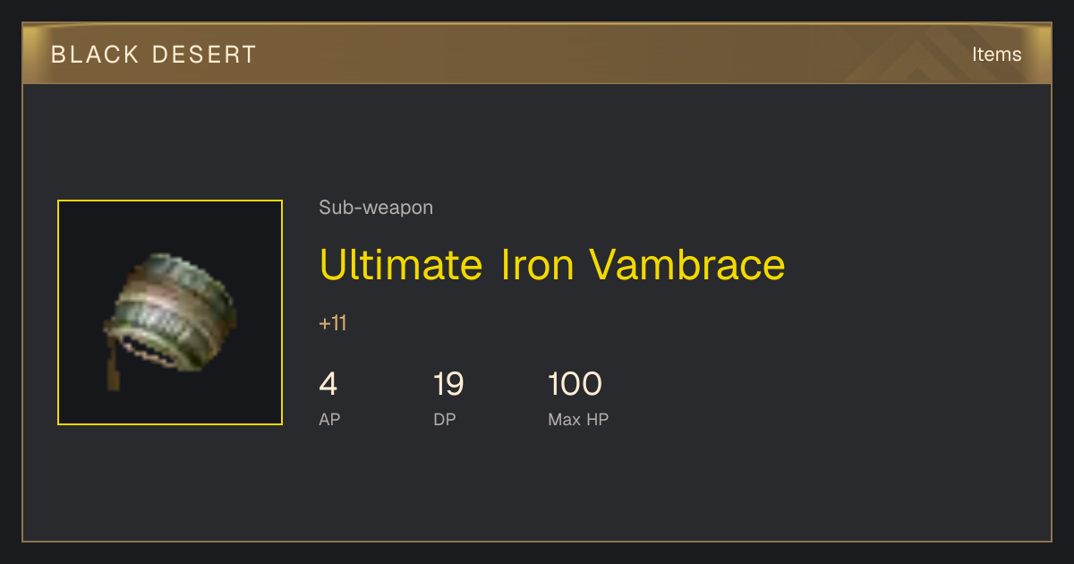Viewport: 1074px width, 564px height.
Task: Click the AP value of 4
Action: 328,384
